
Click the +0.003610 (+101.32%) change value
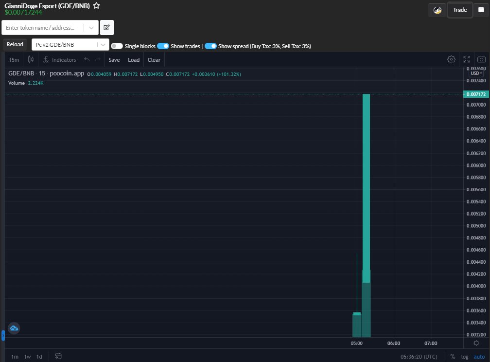click(x=216, y=74)
